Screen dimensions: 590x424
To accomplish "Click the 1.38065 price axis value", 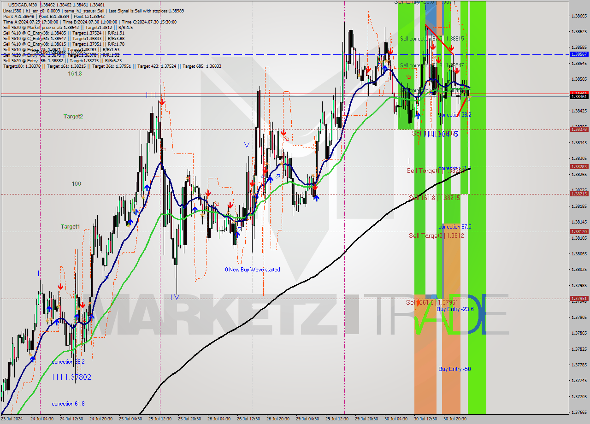I will point(579,254).
